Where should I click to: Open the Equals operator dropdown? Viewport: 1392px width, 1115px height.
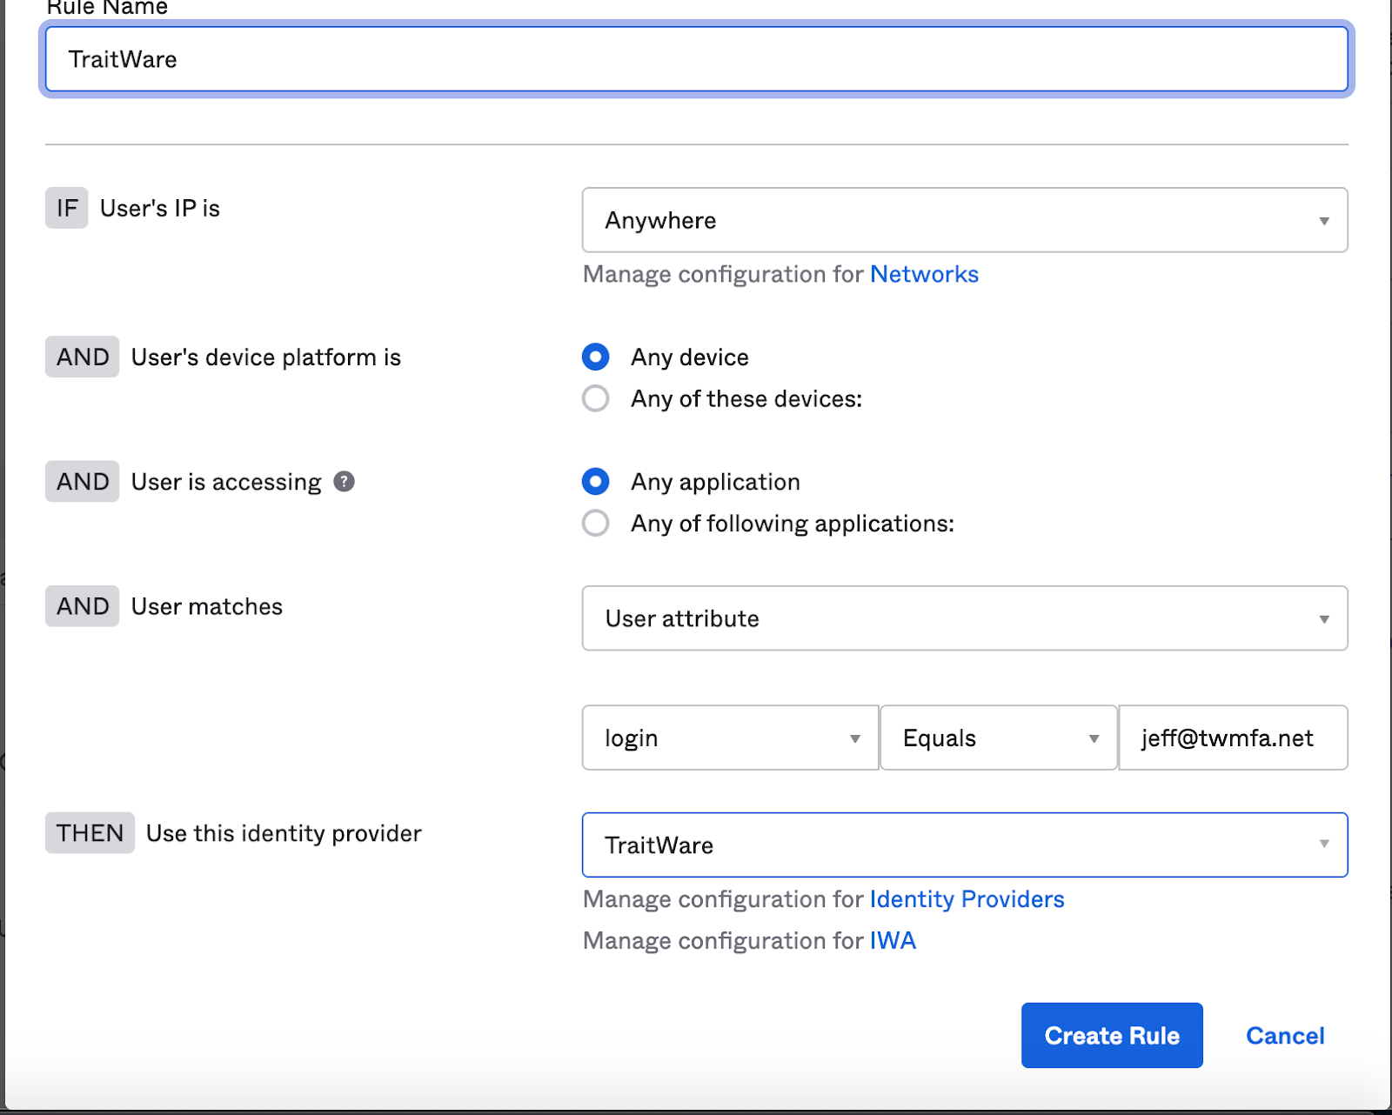coord(998,738)
